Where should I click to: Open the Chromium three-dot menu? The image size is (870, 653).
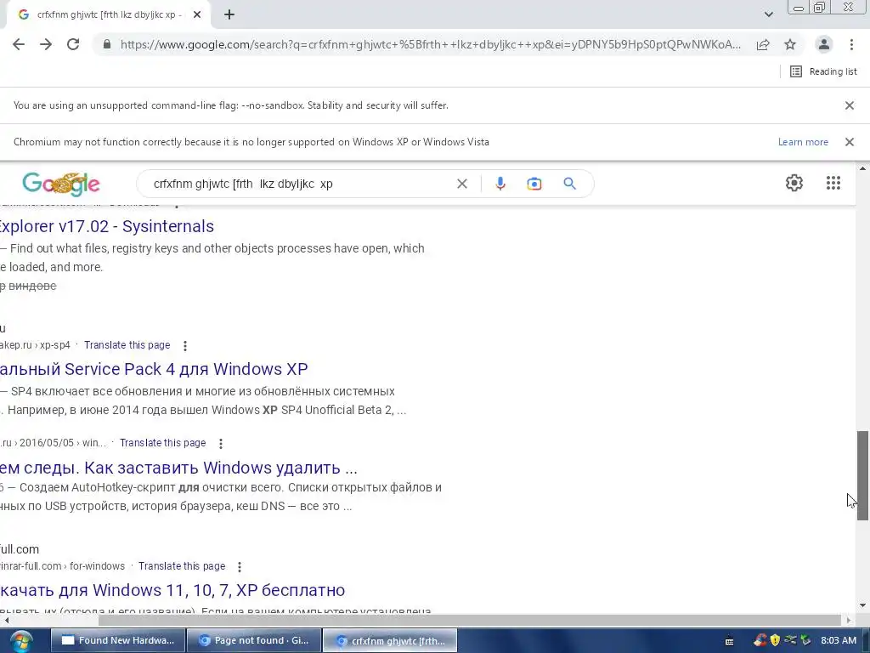pyautogui.click(x=851, y=44)
